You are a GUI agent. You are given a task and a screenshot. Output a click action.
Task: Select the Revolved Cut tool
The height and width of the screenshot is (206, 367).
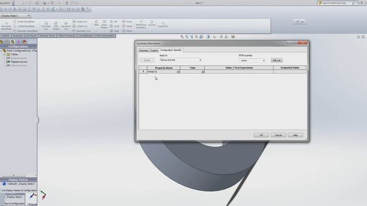66,26
